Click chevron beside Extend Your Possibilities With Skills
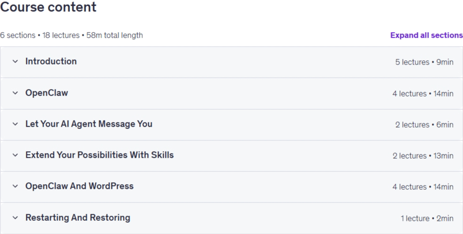The image size is (463, 234). pos(15,155)
